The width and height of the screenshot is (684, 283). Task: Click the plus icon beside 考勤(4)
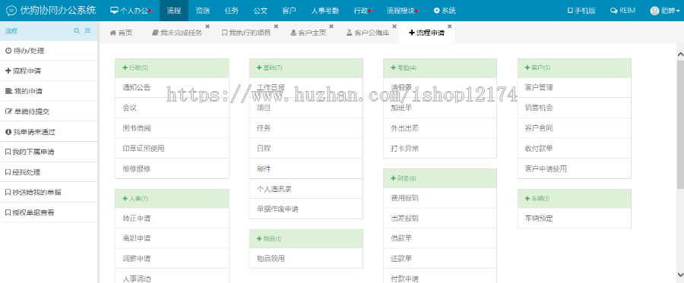[394, 68]
